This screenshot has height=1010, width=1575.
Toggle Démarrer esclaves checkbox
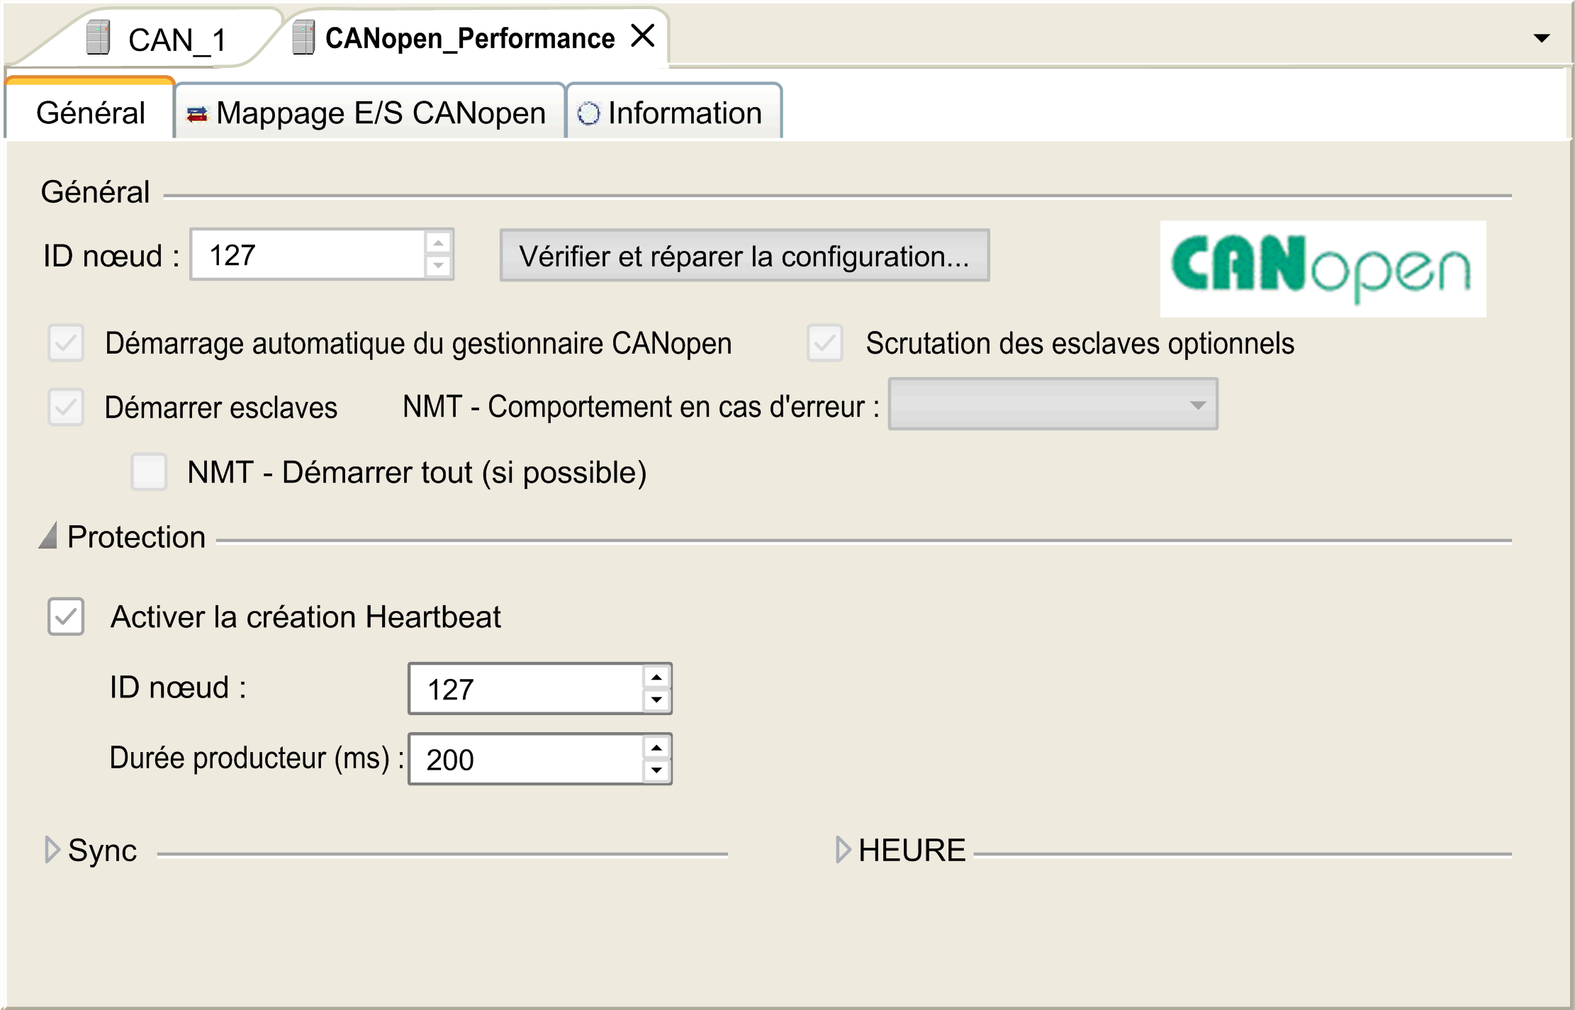pyautogui.click(x=65, y=408)
